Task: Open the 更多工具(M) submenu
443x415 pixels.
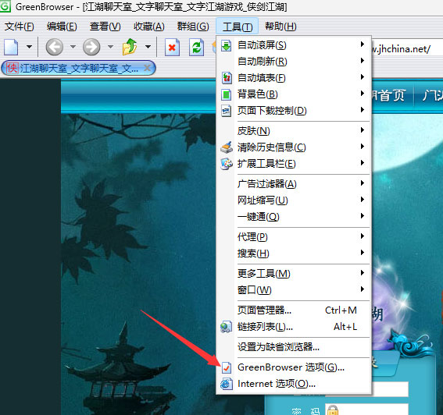Action: click(x=294, y=273)
